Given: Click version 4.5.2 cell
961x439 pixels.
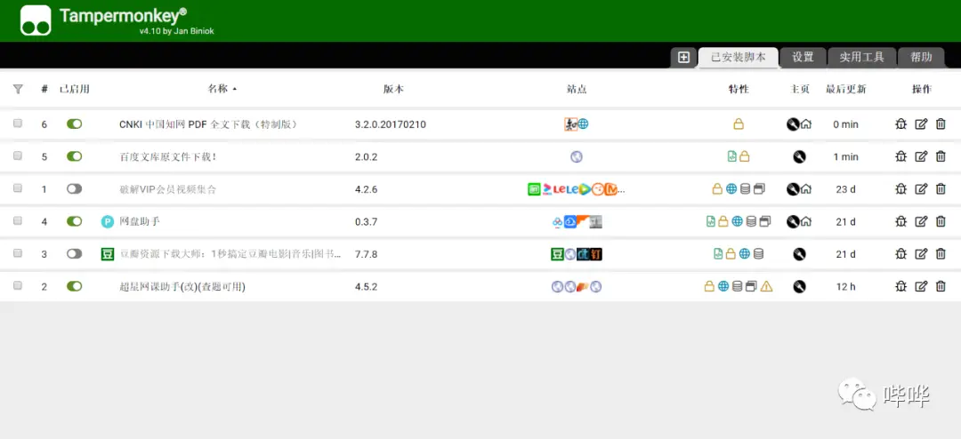Looking at the screenshot, I should [366, 286].
